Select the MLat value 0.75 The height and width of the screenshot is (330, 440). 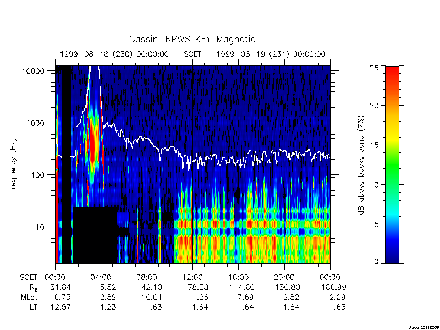(x=63, y=297)
